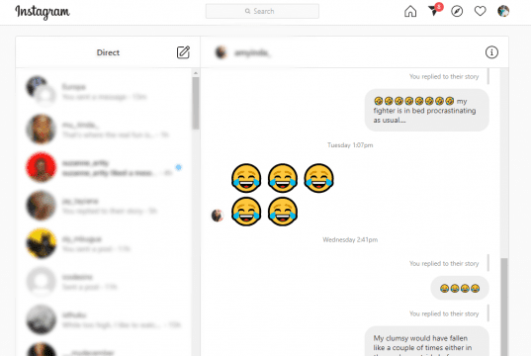This screenshot has width=531, height=356.
Task: Go to the Instagram Home feed icon
Action: click(410, 11)
